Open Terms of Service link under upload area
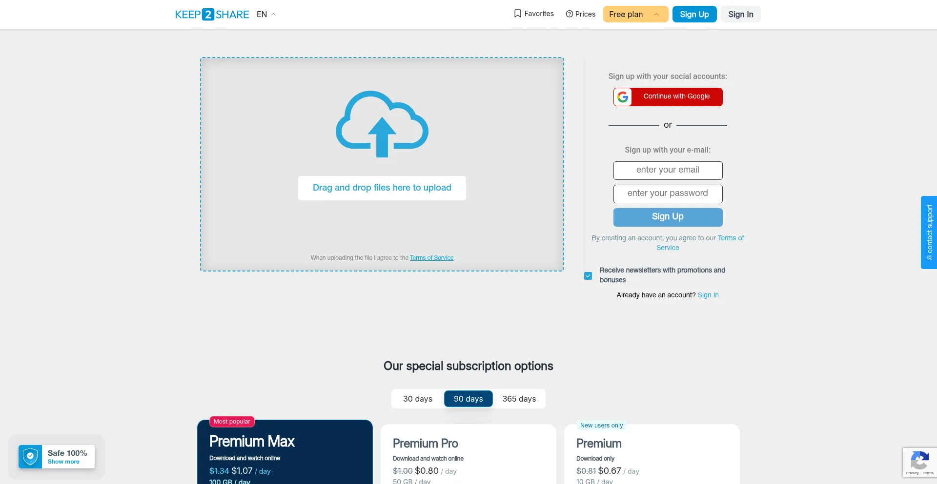Image resolution: width=937 pixels, height=484 pixels. click(x=431, y=258)
